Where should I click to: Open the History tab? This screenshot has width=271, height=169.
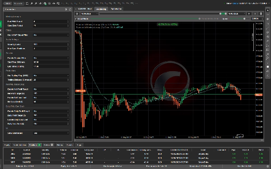coord(60,145)
